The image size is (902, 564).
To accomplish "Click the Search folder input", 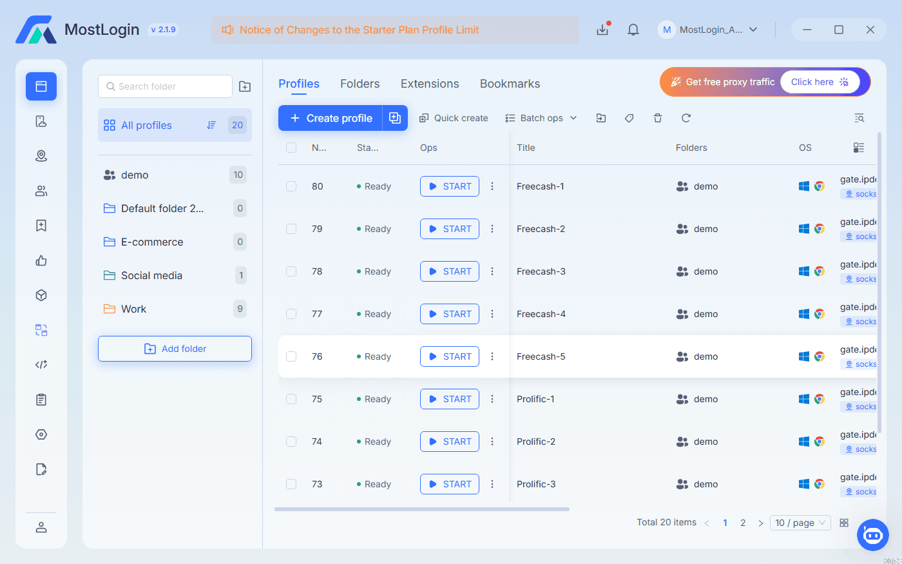I will click(165, 86).
